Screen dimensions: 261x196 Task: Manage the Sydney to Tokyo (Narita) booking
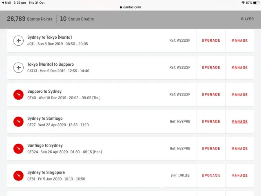pos(239,40)
